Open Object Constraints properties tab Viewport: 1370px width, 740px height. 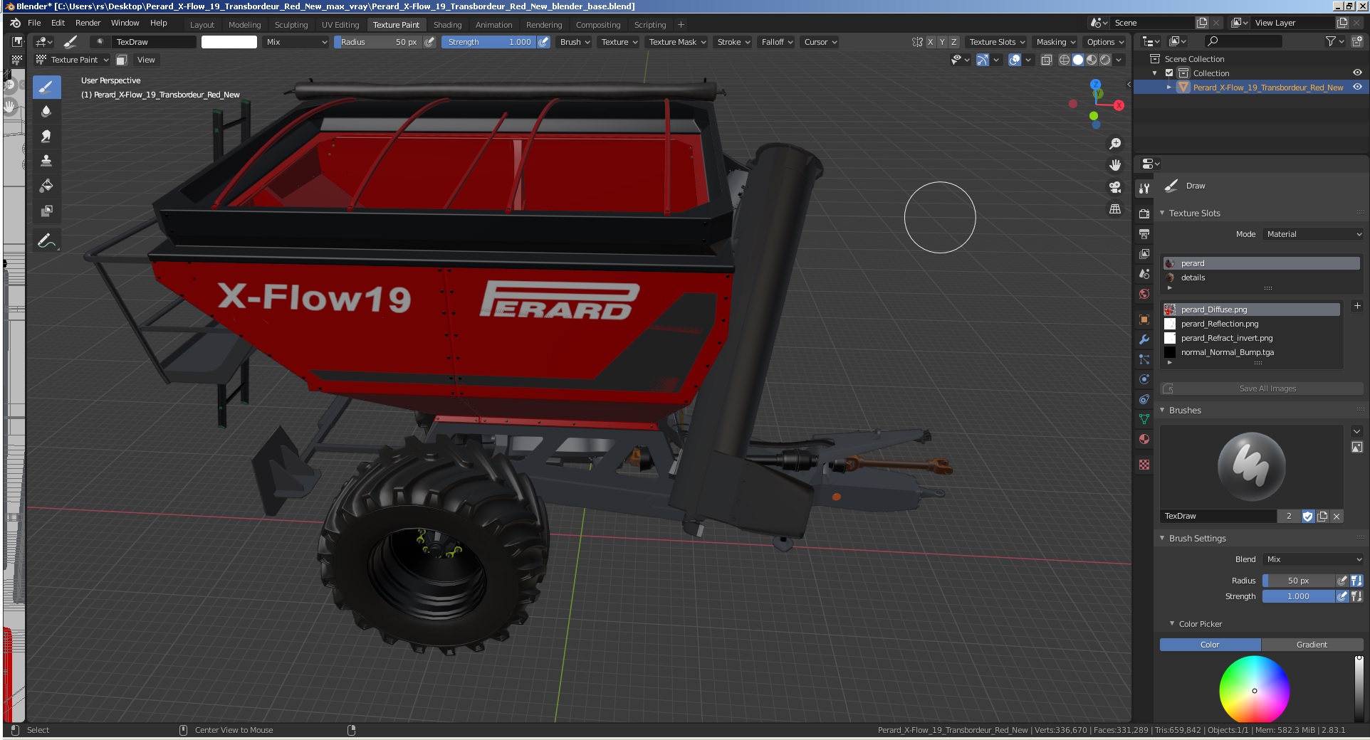pos(1144,399)
